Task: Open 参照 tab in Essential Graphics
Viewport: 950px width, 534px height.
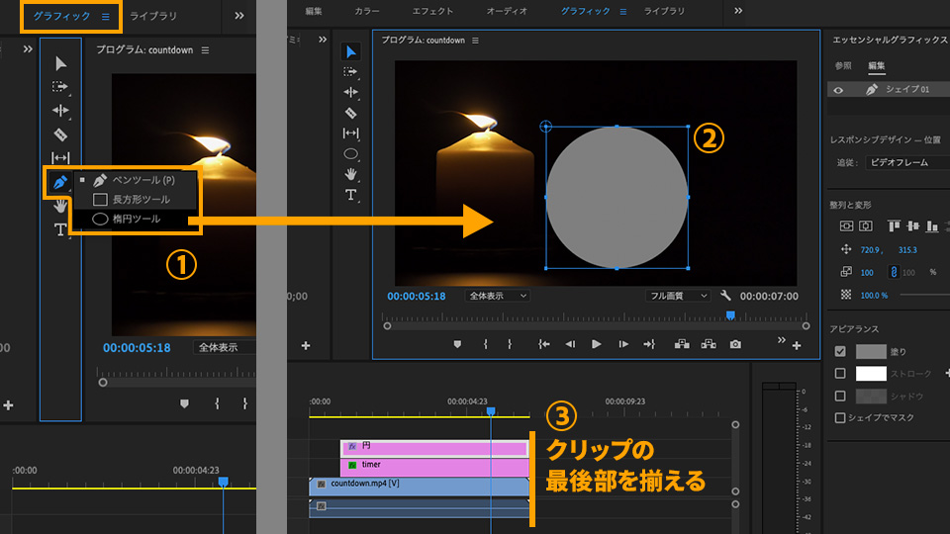Action: coord(843,65)
